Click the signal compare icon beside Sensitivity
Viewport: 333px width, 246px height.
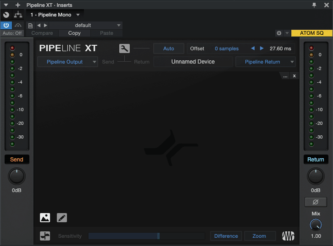45,236
